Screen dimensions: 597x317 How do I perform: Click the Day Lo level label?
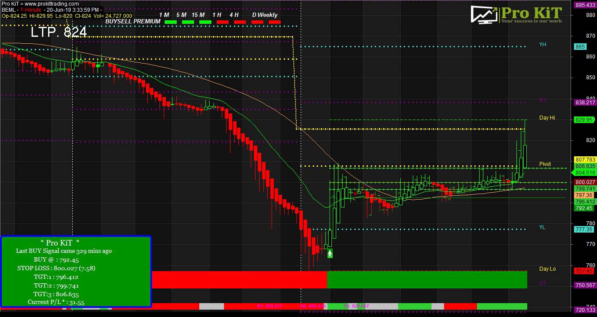tap(547, 269)
